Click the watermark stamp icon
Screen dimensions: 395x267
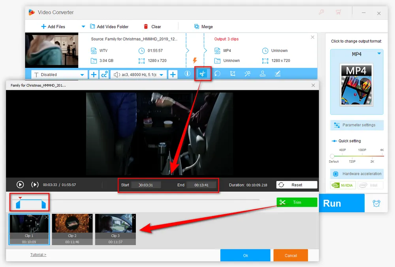(263, 74)
